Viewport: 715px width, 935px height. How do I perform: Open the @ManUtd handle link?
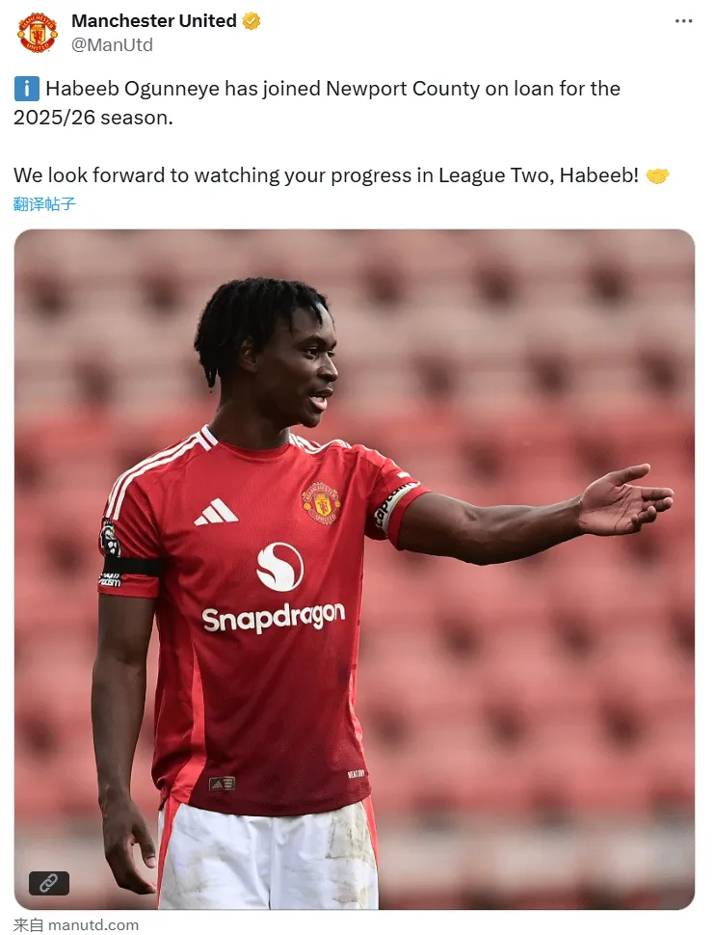click(x=112, y=44)
